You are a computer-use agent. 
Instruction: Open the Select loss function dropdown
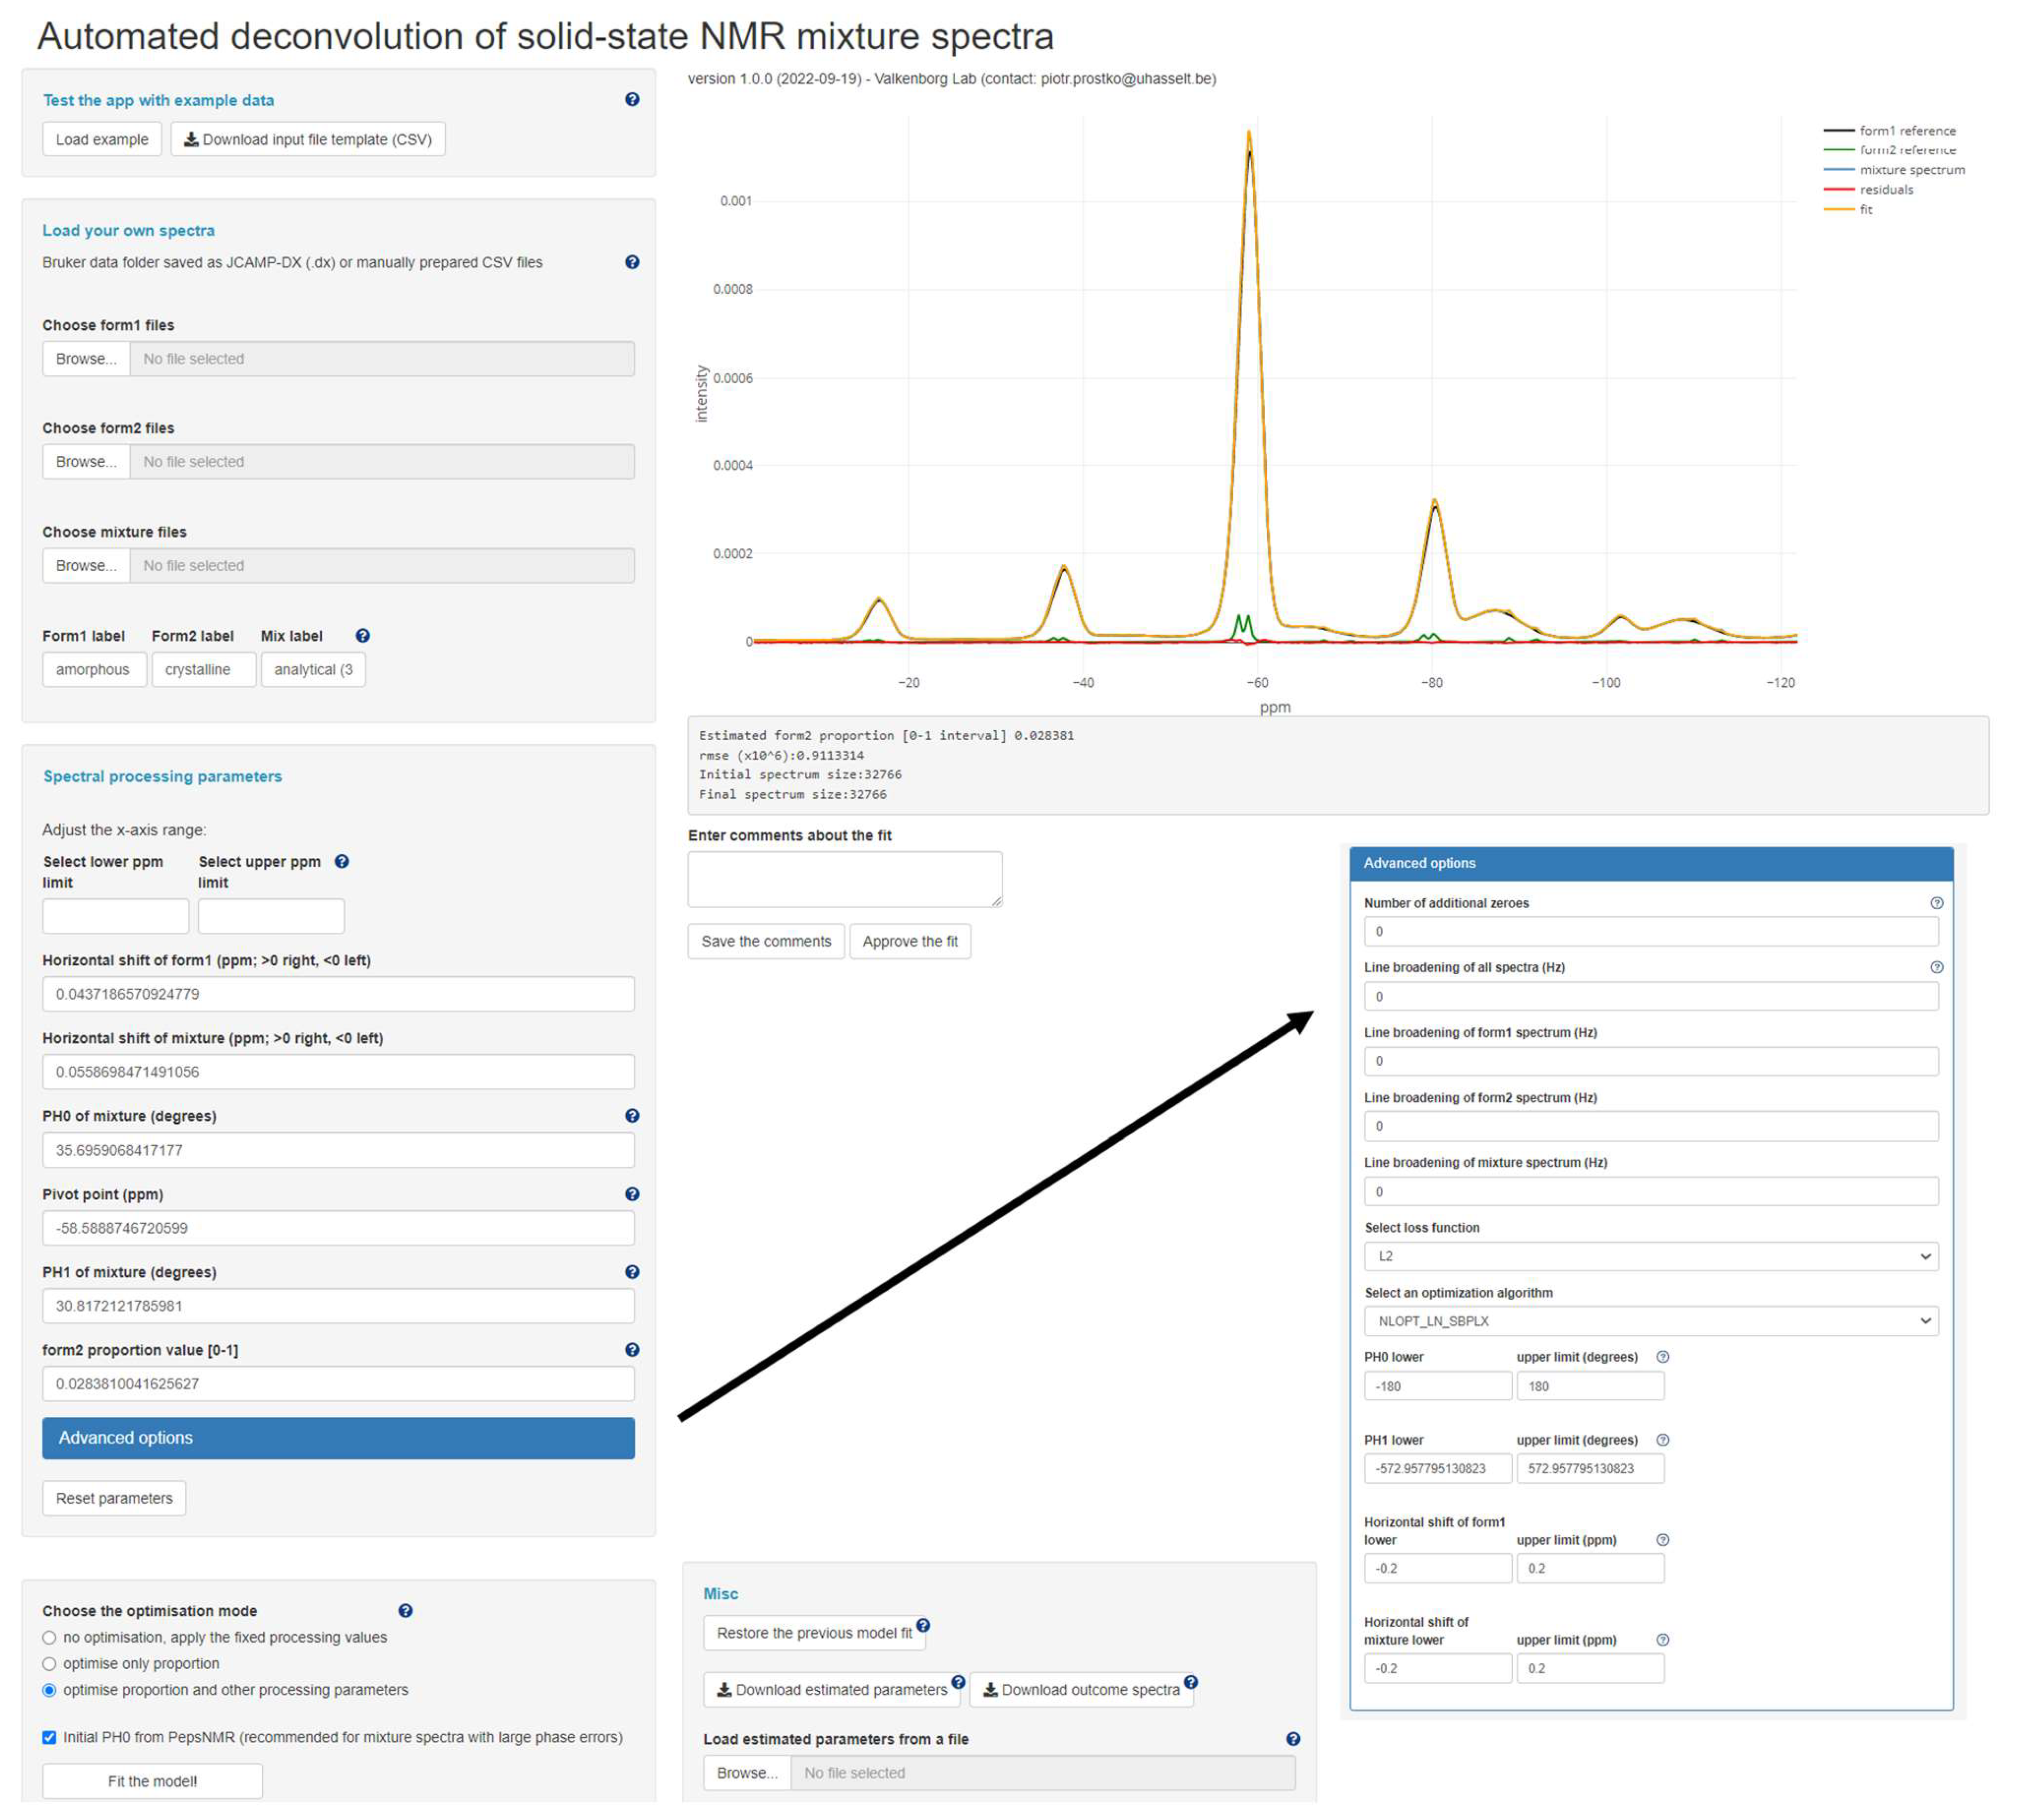tap(1650, 1257)
